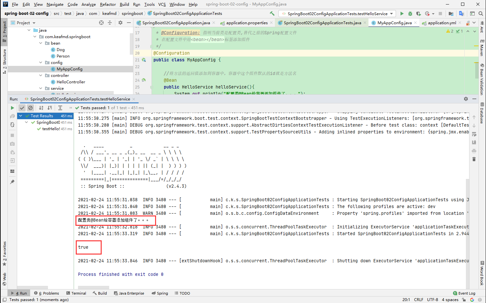Run tests with Coverage icon
486x303 pixels.
pyautogui.click(x=418, y=14)
